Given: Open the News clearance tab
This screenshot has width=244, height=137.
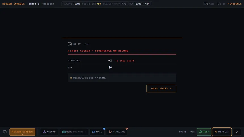Looking at the screenshot, I should [x=74, y=132].
